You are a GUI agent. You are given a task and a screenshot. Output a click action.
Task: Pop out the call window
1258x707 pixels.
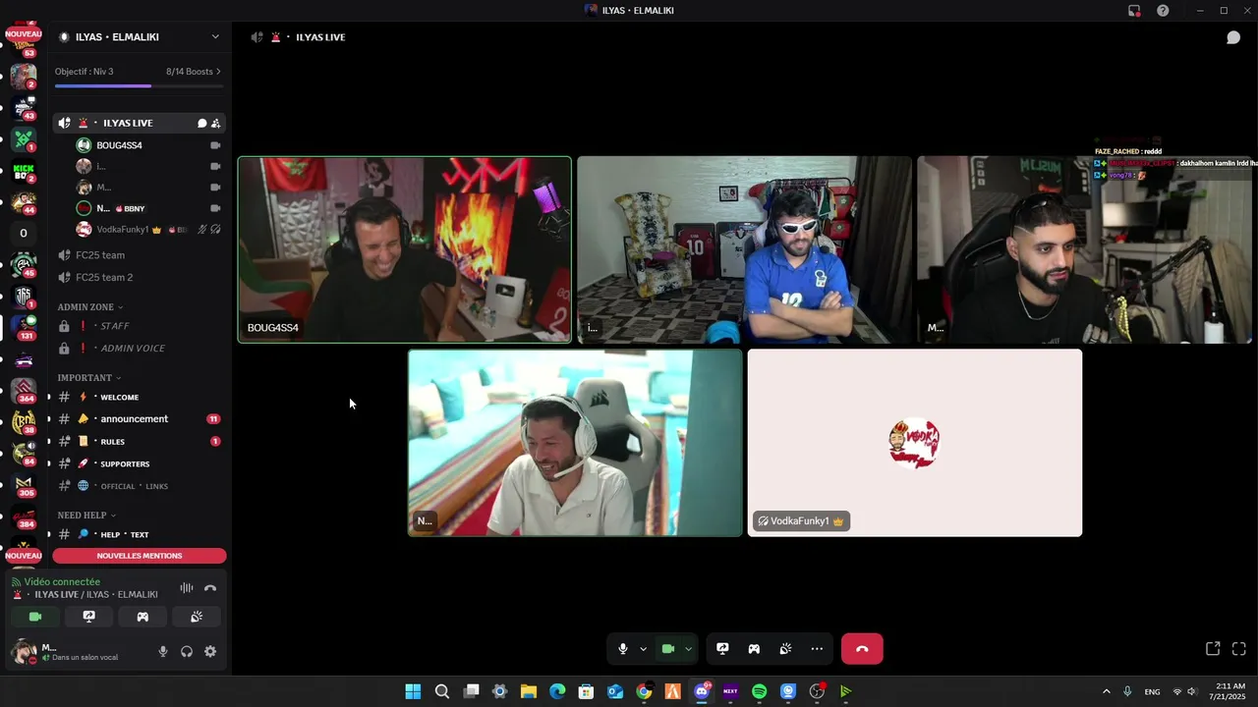click(x=1213, y=649)
